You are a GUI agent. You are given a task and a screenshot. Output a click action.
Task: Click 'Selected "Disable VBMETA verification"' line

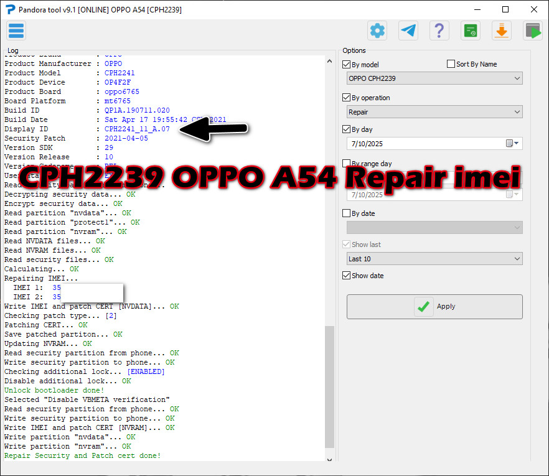click(x=87, y=399)
